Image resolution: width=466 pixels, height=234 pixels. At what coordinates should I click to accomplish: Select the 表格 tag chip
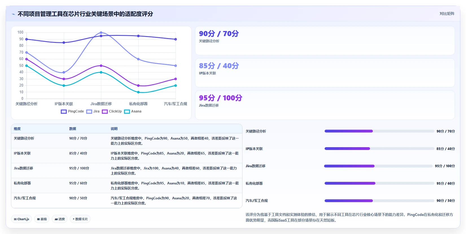42,219
